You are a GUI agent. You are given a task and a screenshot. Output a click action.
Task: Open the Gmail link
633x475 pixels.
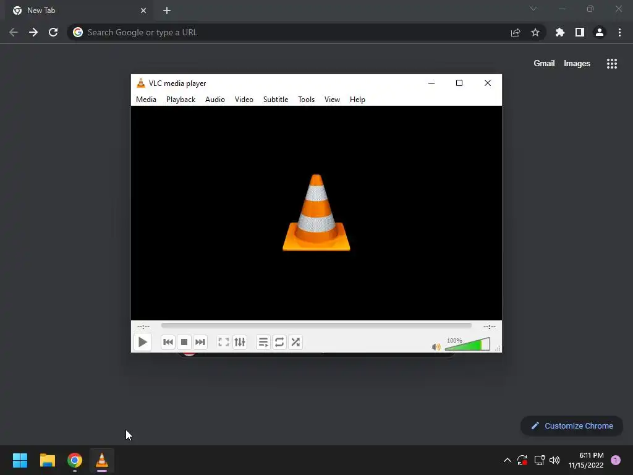pos(544,64)
